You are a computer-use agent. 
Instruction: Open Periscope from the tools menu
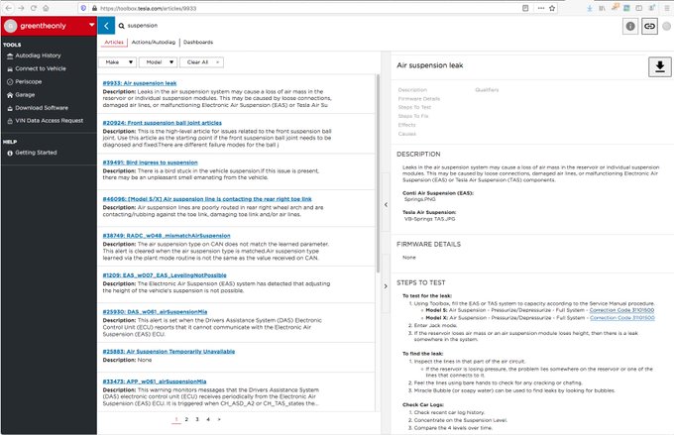point(29,81)
